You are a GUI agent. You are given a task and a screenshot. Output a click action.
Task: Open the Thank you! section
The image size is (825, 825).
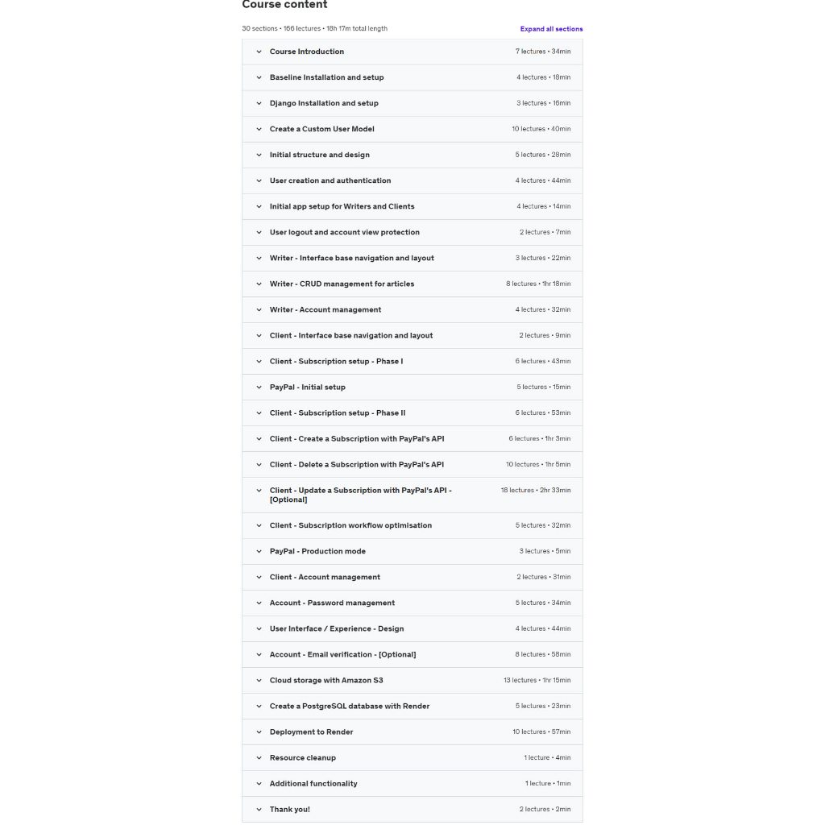coord(289,809)
